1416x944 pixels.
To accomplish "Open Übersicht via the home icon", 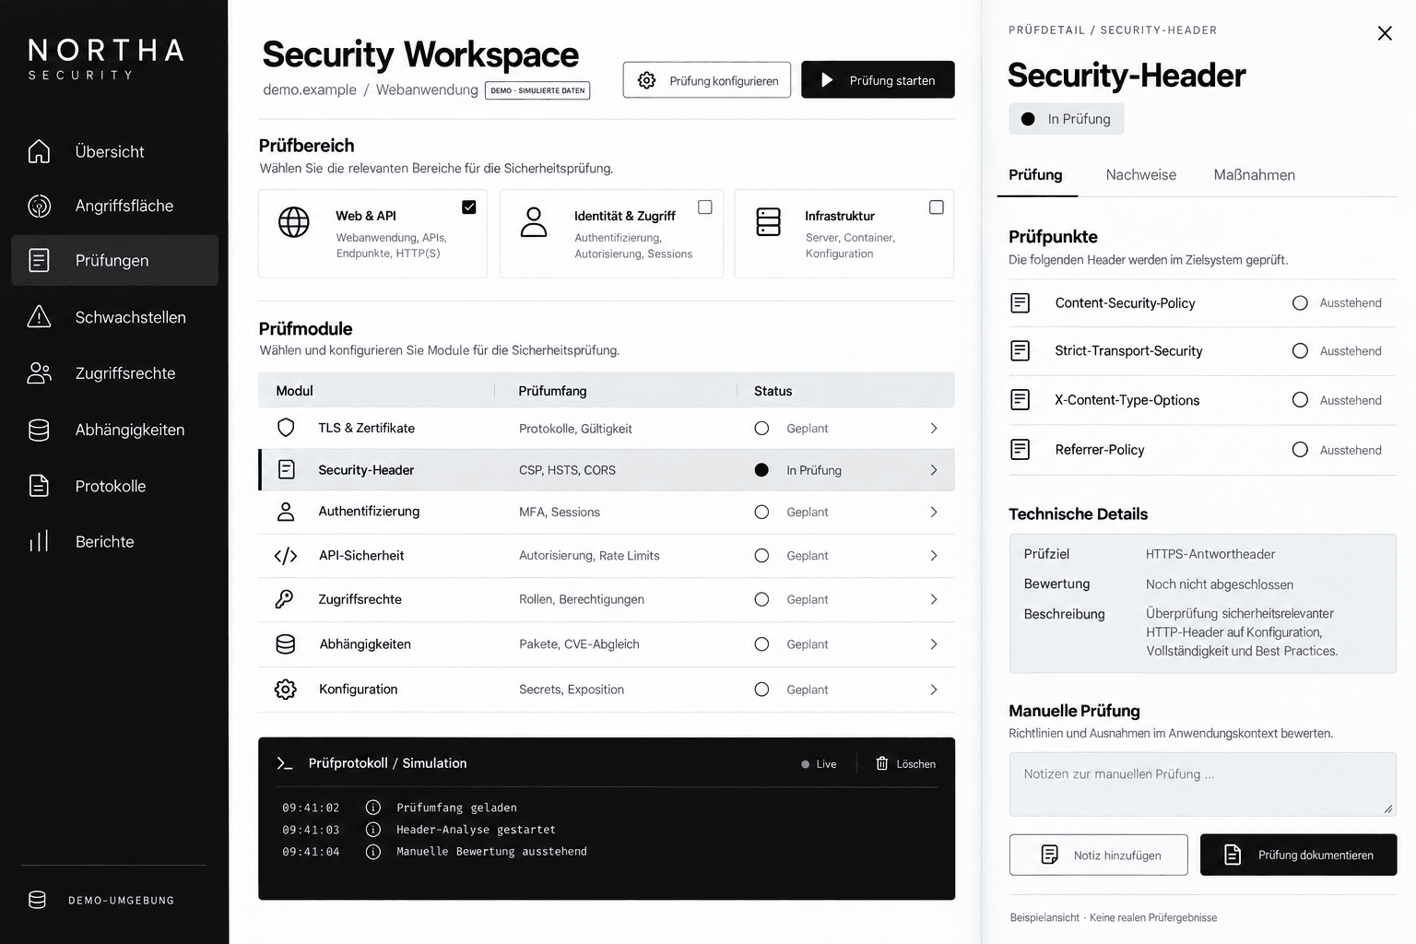I will pos(39,151).
